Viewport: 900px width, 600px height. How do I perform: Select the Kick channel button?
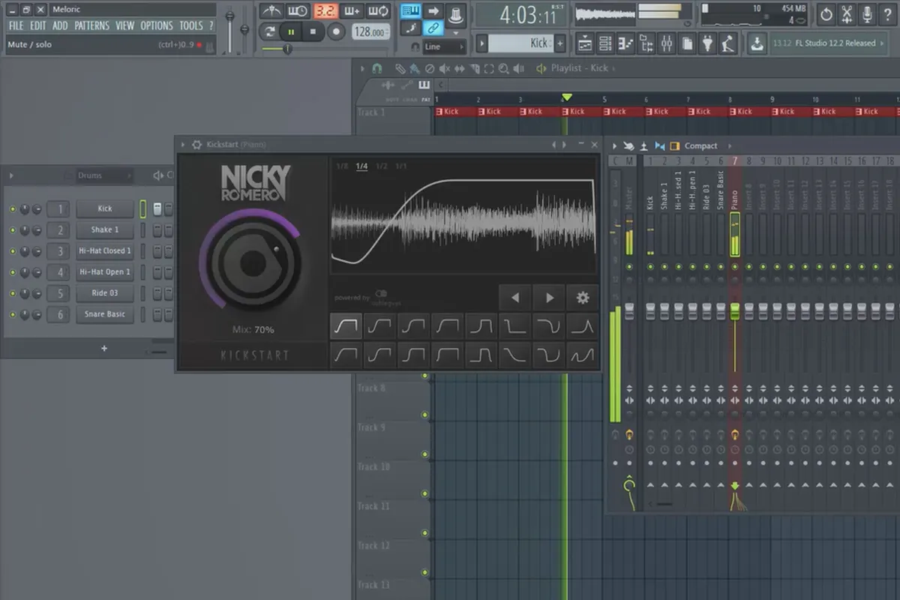click(105, 209)
